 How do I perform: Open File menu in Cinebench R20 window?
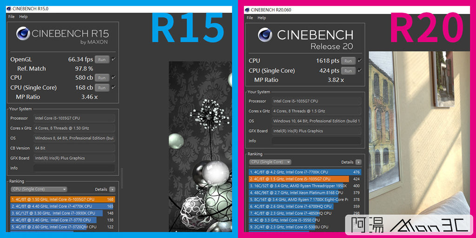[250, 18]
